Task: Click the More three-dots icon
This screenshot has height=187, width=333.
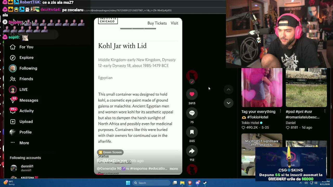Action: pyautogui.click(x=12, y=143)
